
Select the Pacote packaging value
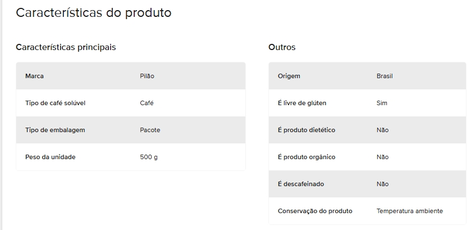[150, 130]
